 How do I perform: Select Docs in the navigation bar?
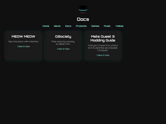pyautogui.click(x=68, y=26)
